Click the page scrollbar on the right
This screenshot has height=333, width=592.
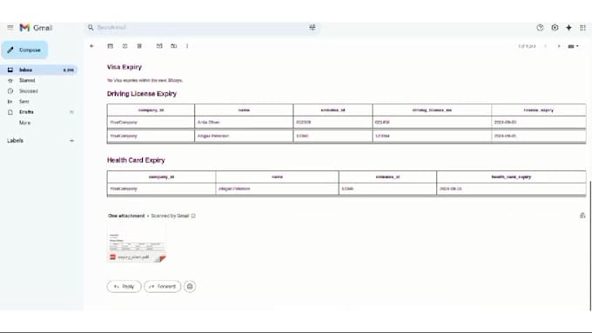[x=590, y=245]
